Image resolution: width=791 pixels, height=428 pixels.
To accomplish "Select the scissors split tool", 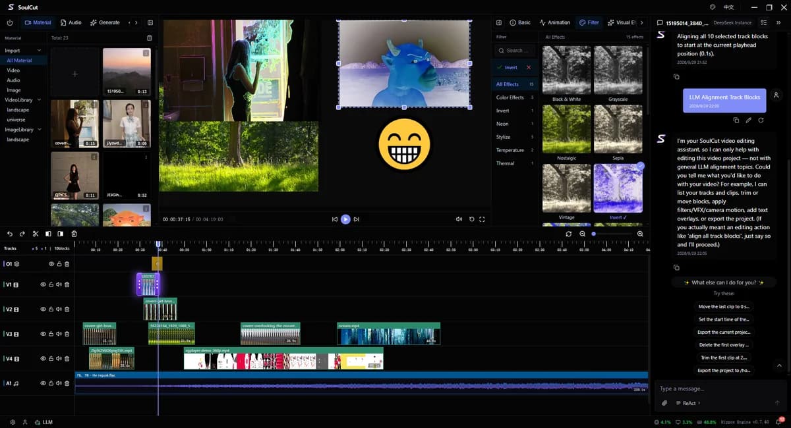I will (36, 234).
